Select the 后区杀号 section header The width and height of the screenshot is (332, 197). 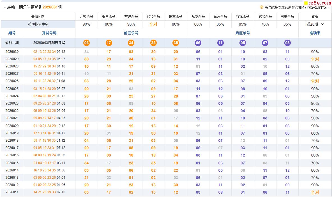tap(243, 33)
